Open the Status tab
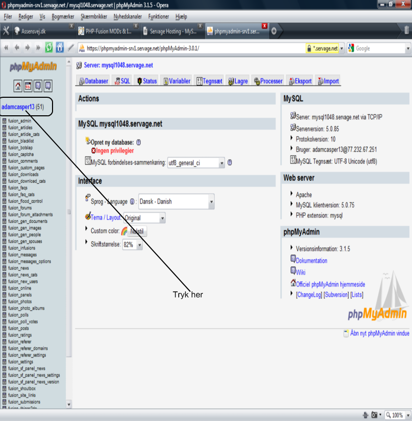412x421 pixels. [147, 81]
